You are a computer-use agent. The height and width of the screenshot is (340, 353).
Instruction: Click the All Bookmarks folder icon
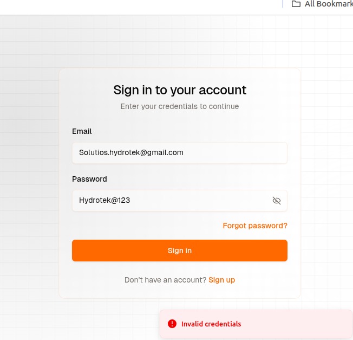[296, 4]
